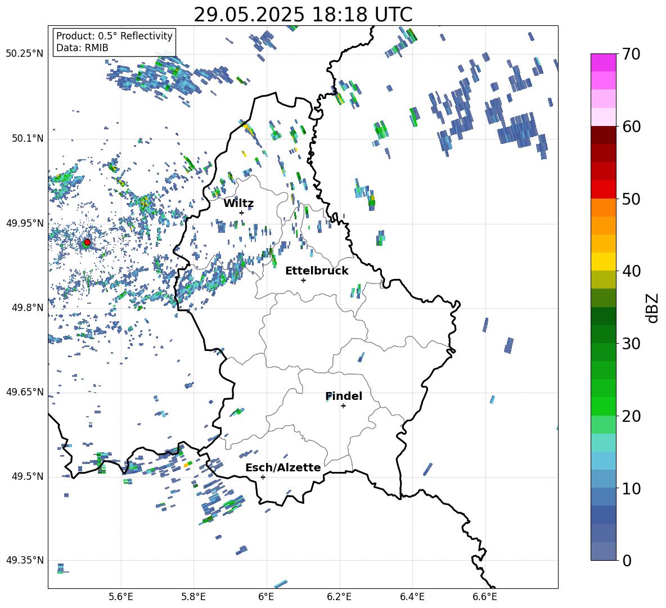Click the Data: RMIB text
The height and width of the screenshot is (608, 666).
[82, 48]
